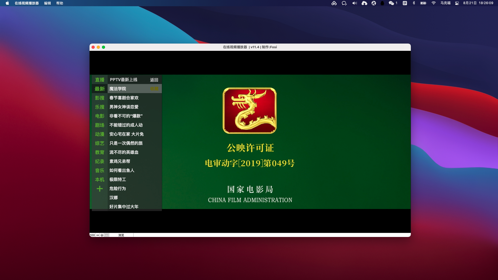Open the Apple menu
Image resolution: width=498 pixels, height=280 pixels.
[x=7, y=3]
